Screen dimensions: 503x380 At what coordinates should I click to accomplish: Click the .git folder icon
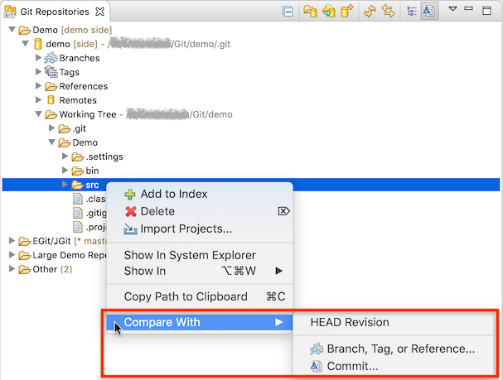click(x=64, y=128)
